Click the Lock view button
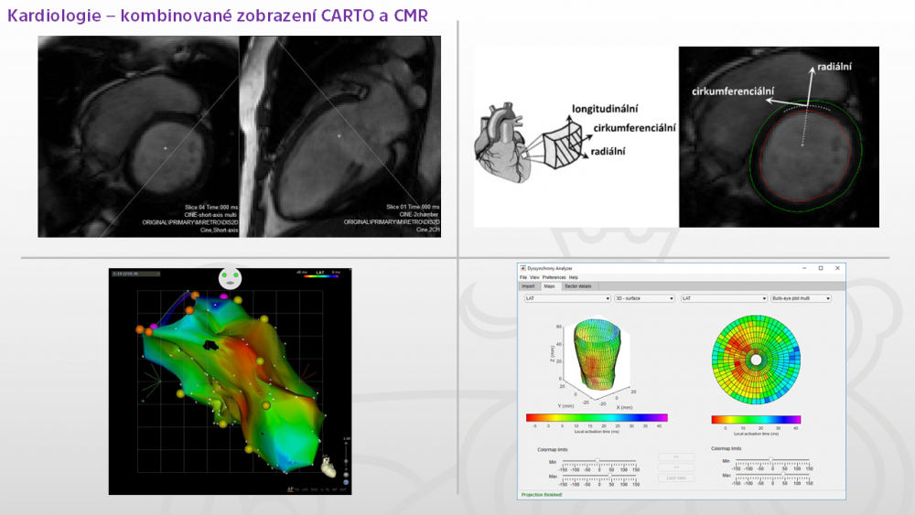 tap(676, 477)
